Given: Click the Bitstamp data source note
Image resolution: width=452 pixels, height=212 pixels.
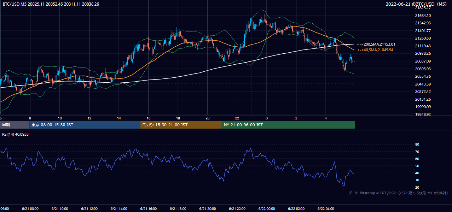Looking at the screenshot, I should click(398, 193).
